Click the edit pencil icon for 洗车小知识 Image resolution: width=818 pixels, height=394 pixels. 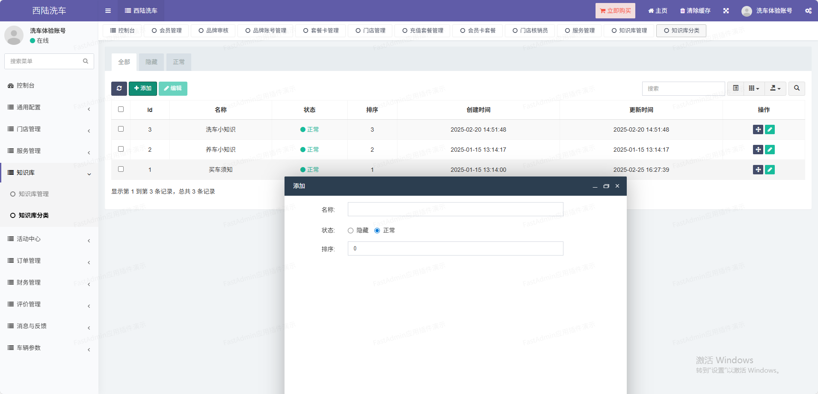pos(770,129)
